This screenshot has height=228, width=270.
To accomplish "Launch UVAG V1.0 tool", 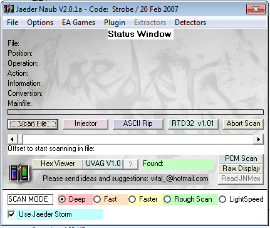I will pyautogui.click(x=103, y=164).
